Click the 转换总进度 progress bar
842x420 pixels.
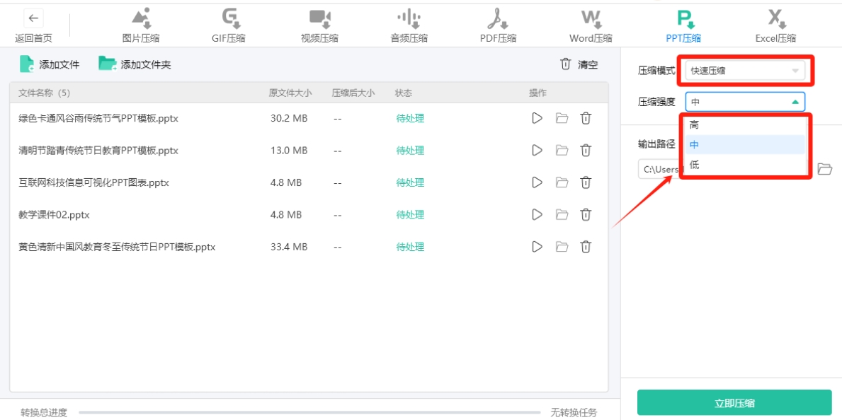(x=309, y=412)
